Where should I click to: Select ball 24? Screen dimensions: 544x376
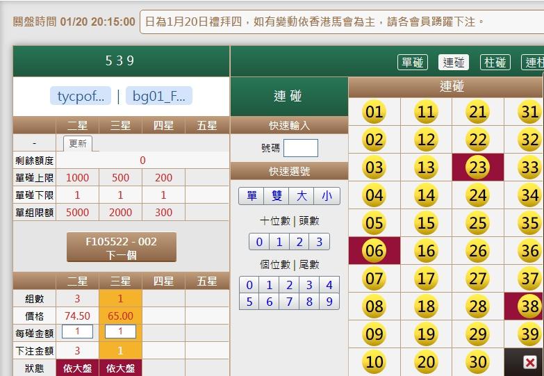coord(478,195)
